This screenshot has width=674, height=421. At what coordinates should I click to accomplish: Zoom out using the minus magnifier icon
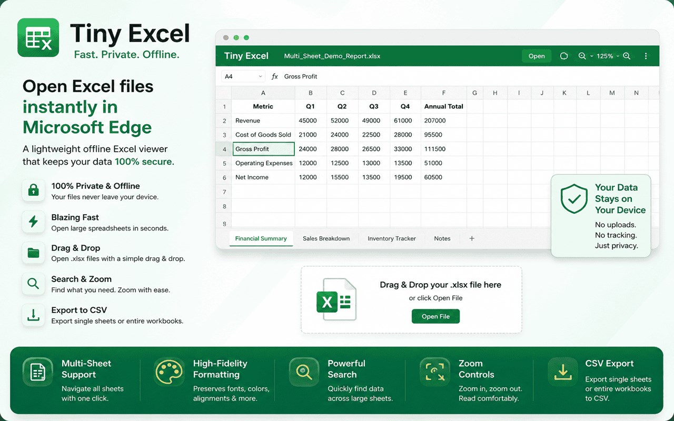[582, 56]
